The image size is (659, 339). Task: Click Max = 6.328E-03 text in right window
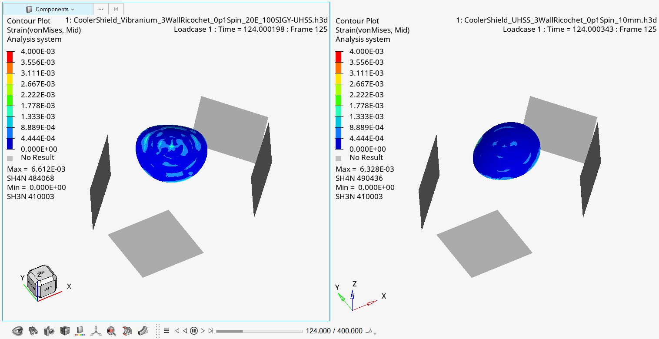pos(365,169)
